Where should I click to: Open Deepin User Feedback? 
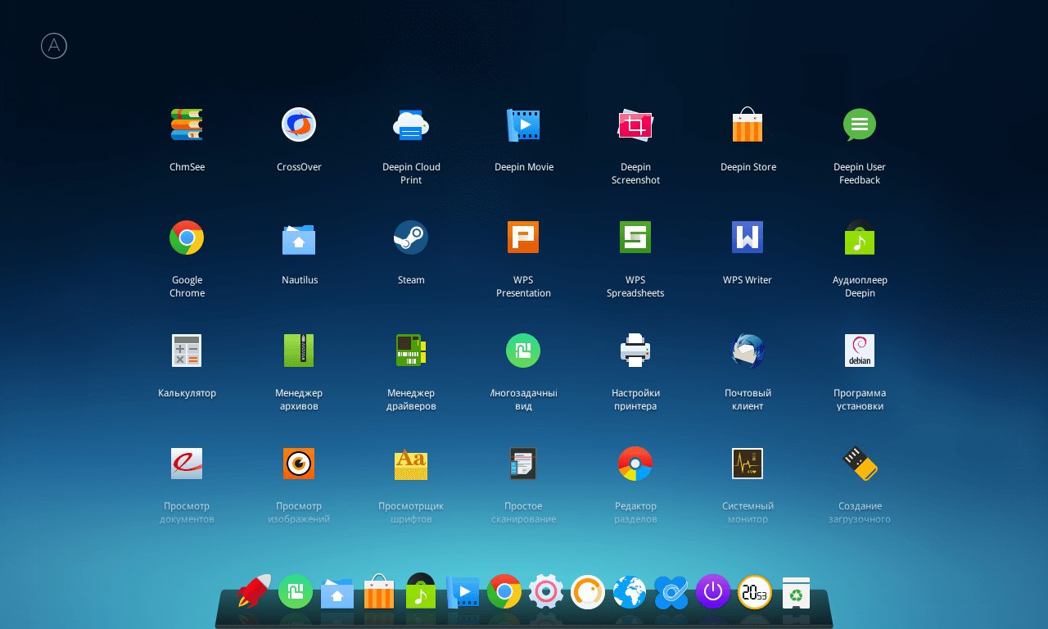860,124
